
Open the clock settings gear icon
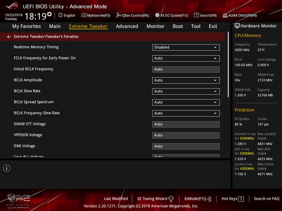point(49,14)
